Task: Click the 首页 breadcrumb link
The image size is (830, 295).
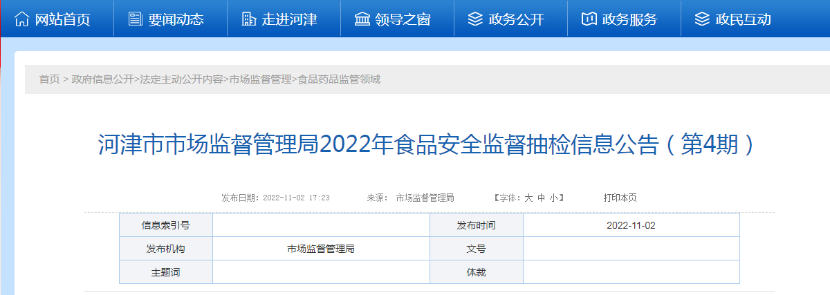Action: tap(49, 79)
